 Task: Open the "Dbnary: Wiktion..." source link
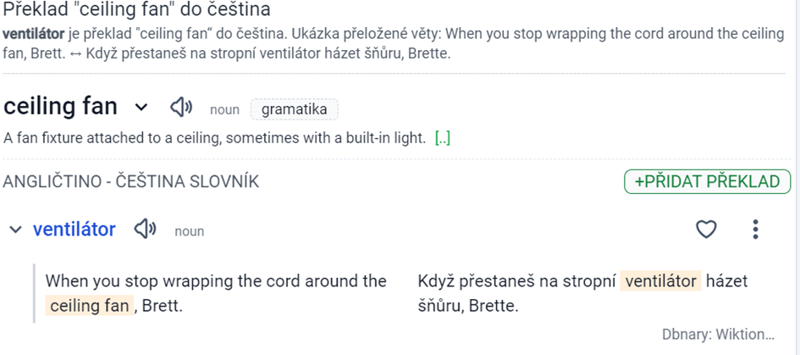[x=718, y=335]
